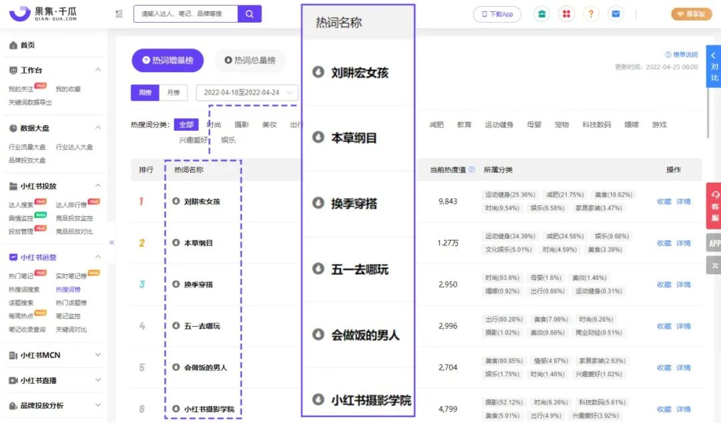Click the trend icon next to 换季穿搭
Screen dimensions: 721x423
tap(176, 284)
